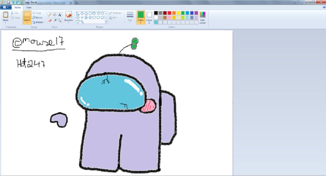Screen dimensions: 326x176
Task: Open the Paint application menu button
Action: coord(6,7)
